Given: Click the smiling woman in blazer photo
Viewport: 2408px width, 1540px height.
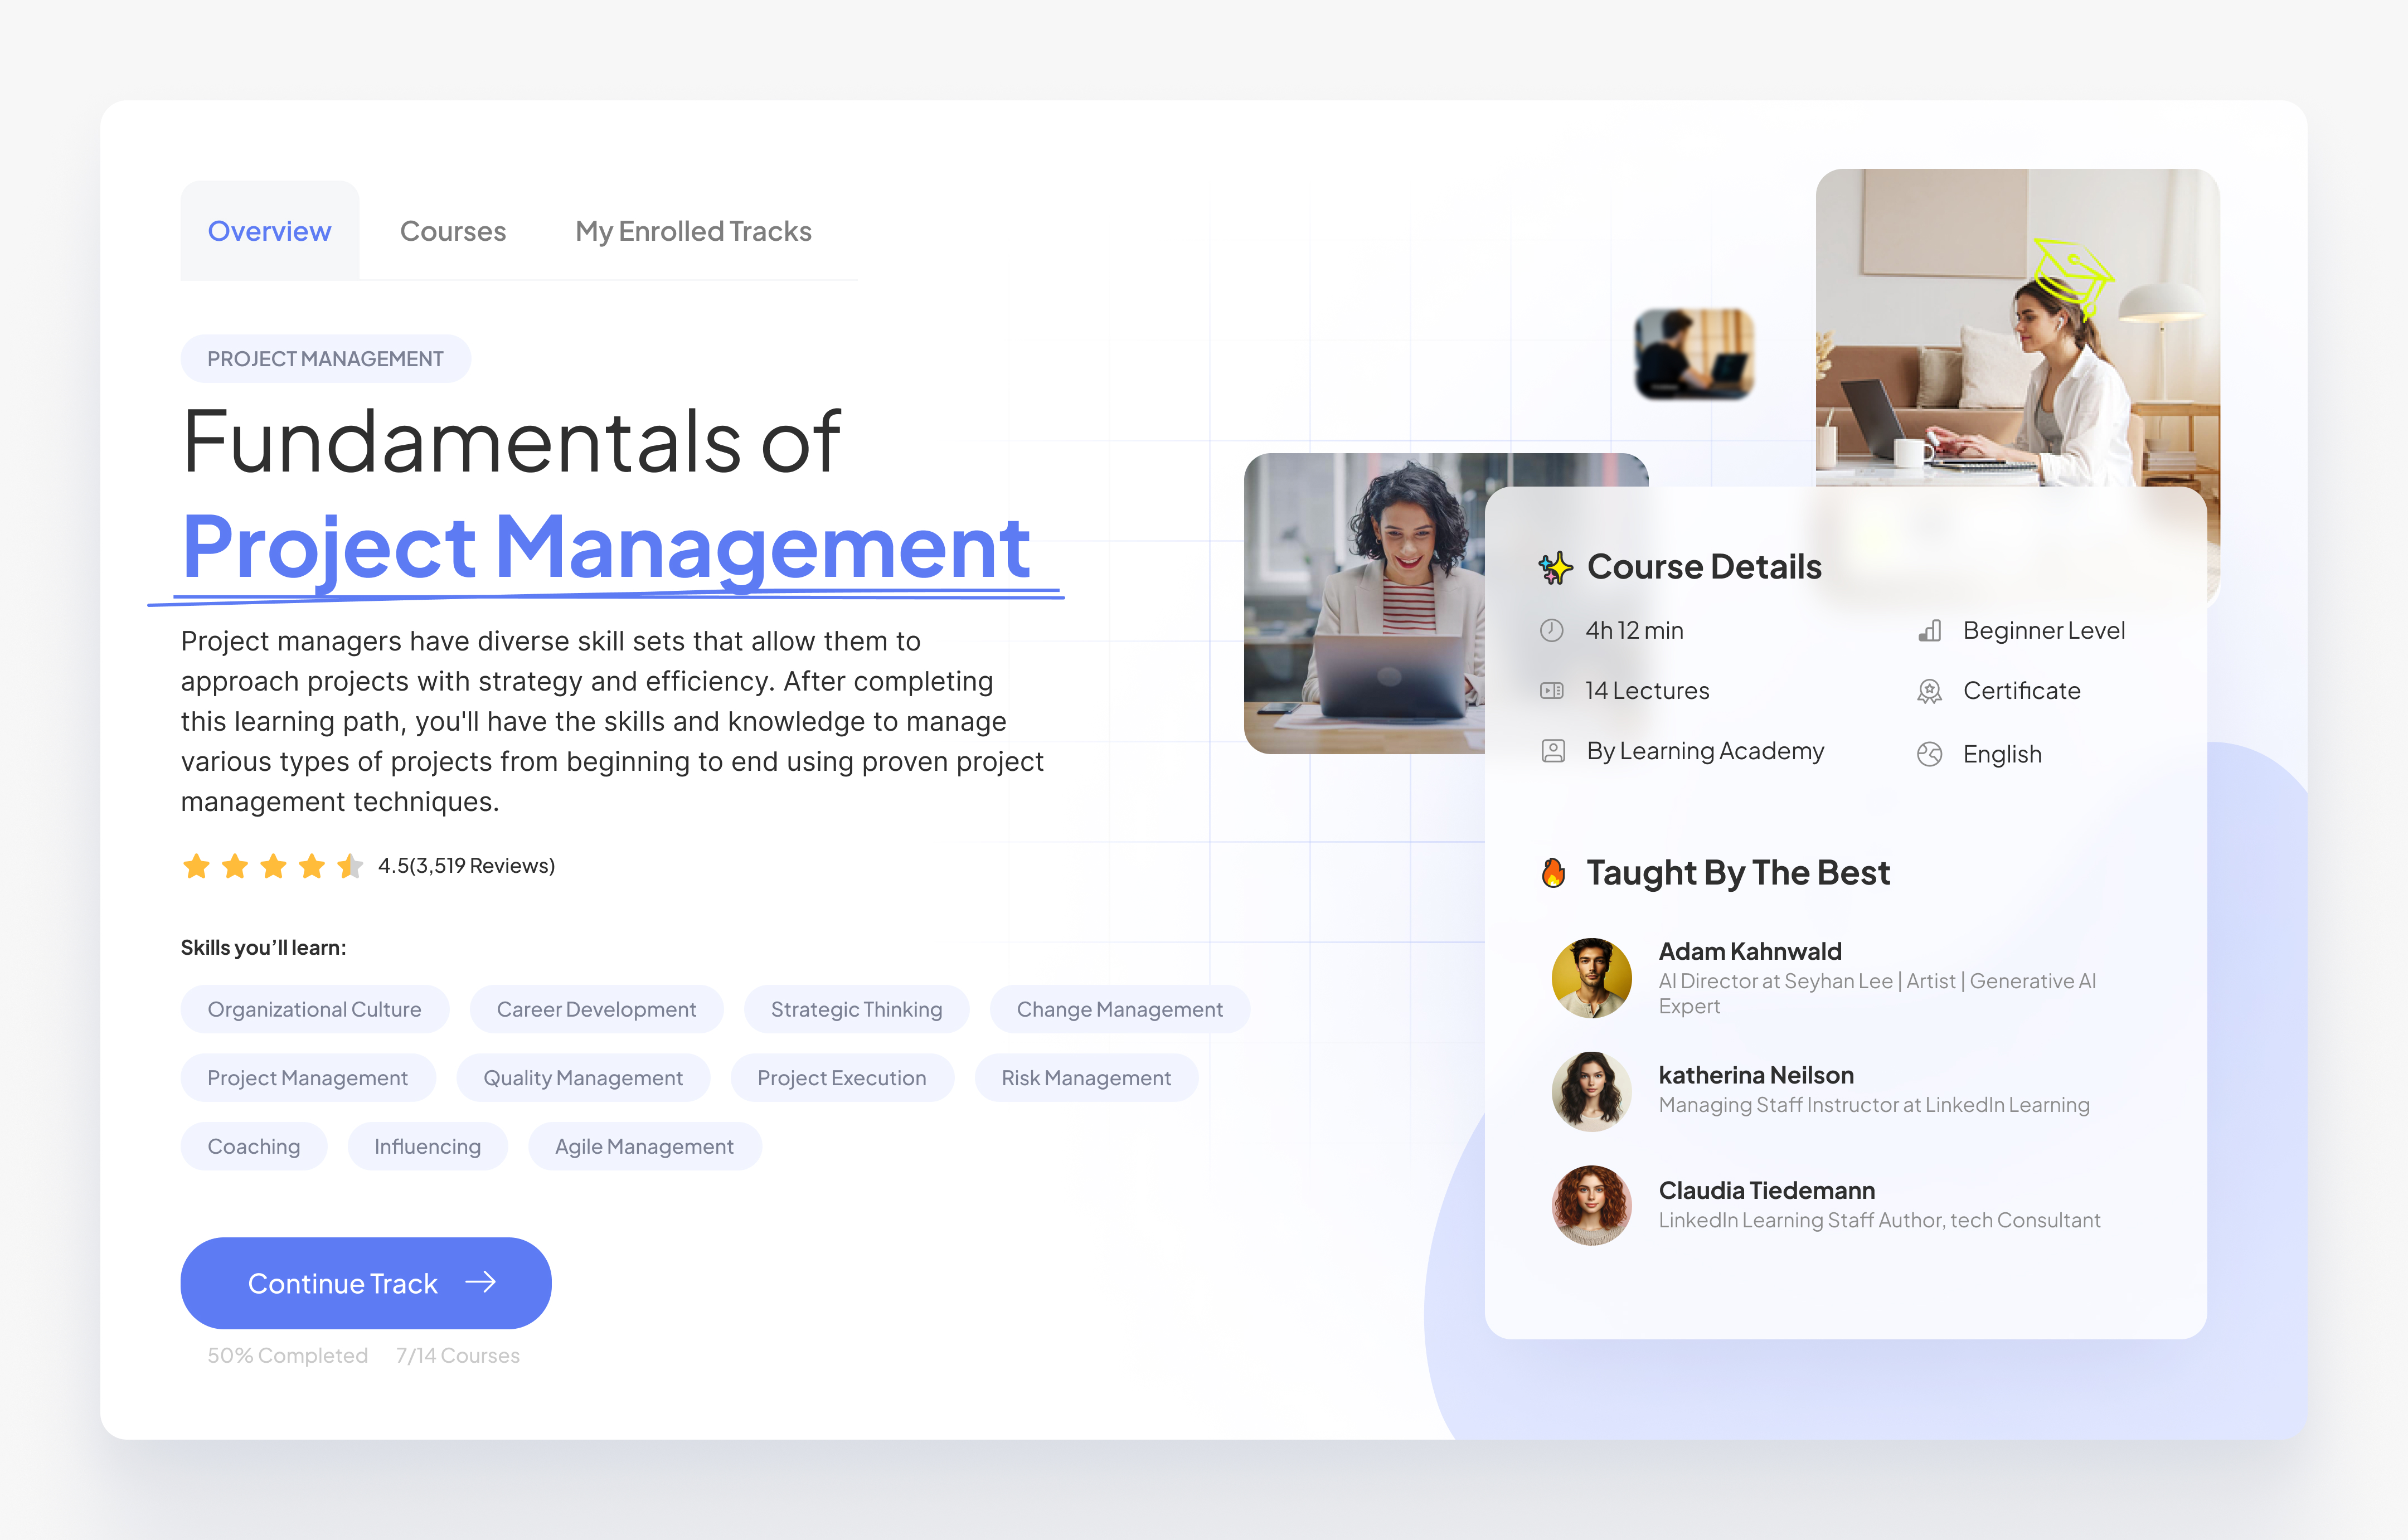Looking at the screenshot, I should click(x=1364, y=603).
